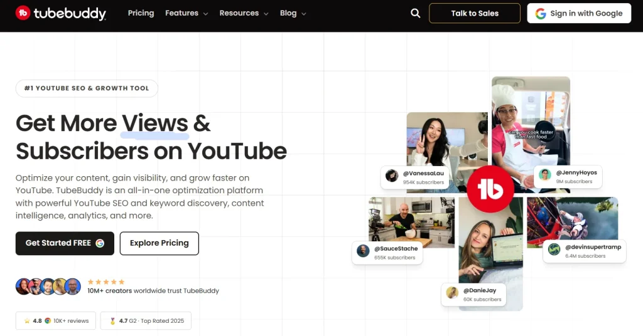Image resolution: width=643 pixels, height=336 pixels.
Task: Click Explore Pricing button
Action: point(159,243)
